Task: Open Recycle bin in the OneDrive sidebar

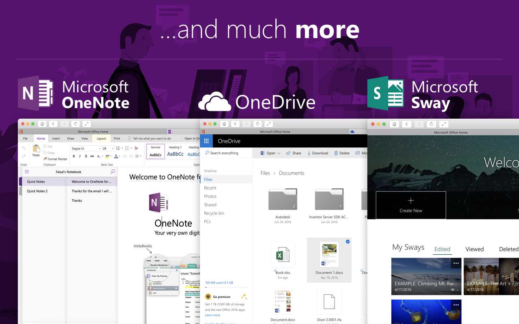Action: [x=214, y=213]
